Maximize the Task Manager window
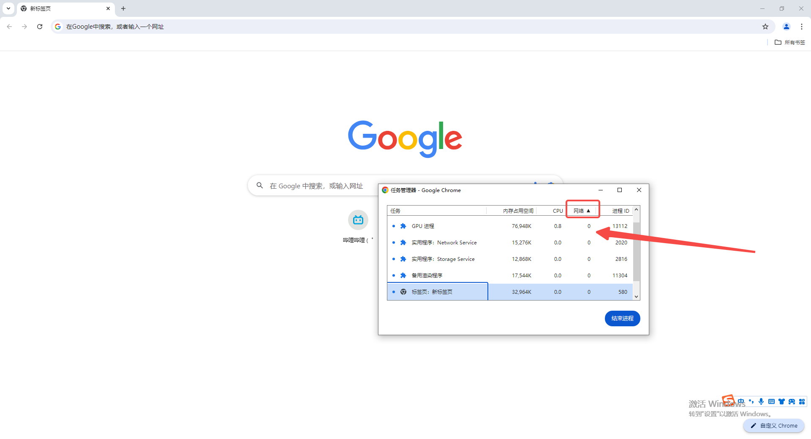Image resolution: width=811 pixels, height=439 pixels. pyautogui.click(x=620, y=190)
